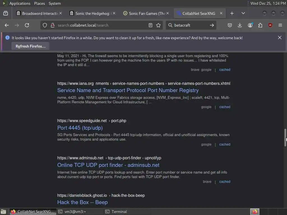This screenshot has width=287, height=215.
Task: Open Port 4445 (tcp/udp) result
Action: click(80, 128)
